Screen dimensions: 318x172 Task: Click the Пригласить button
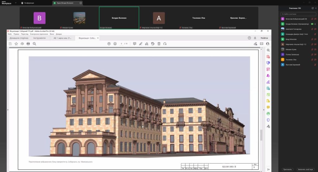[x=287, y=170]
